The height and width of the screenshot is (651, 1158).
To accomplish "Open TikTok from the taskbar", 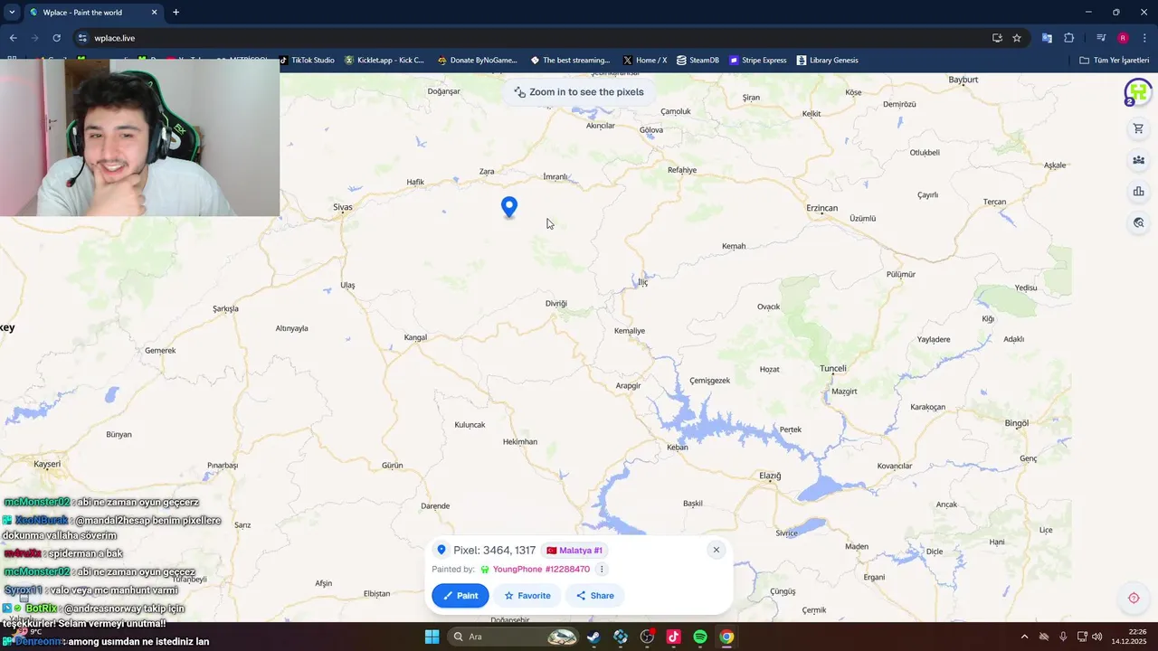I will 673,637.
